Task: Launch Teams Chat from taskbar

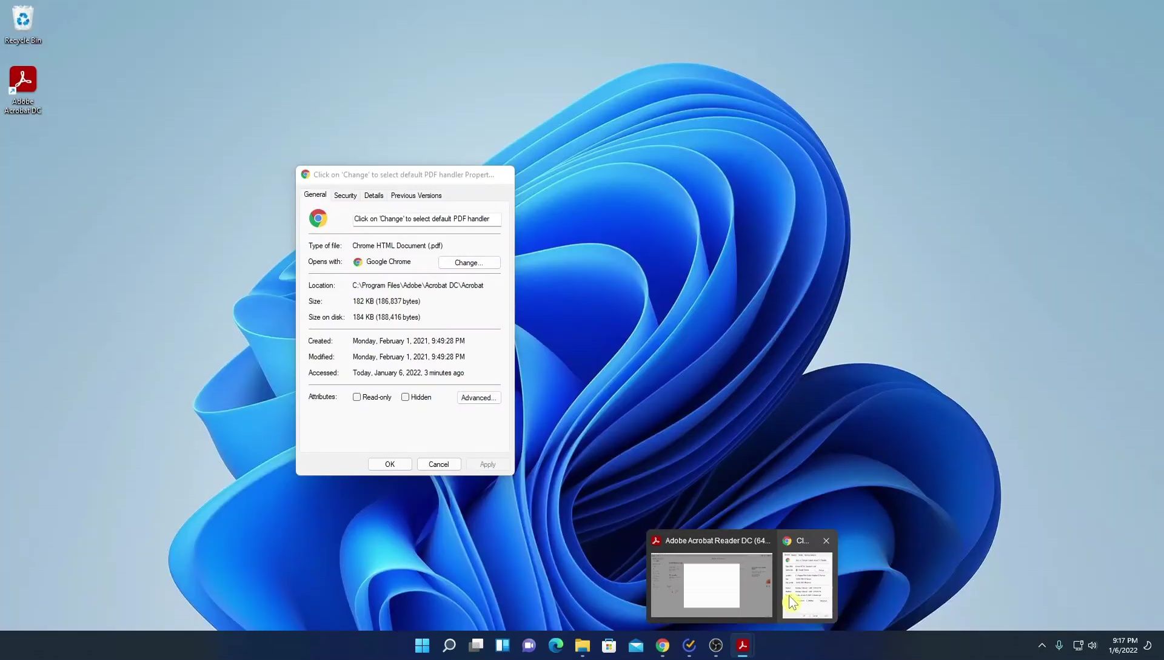Action: pyautogui.click(x=529, y=645)
